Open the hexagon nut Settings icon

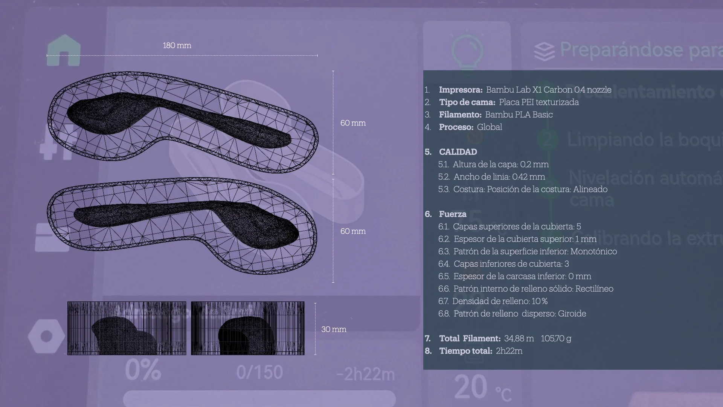click(x=46, y=336)
